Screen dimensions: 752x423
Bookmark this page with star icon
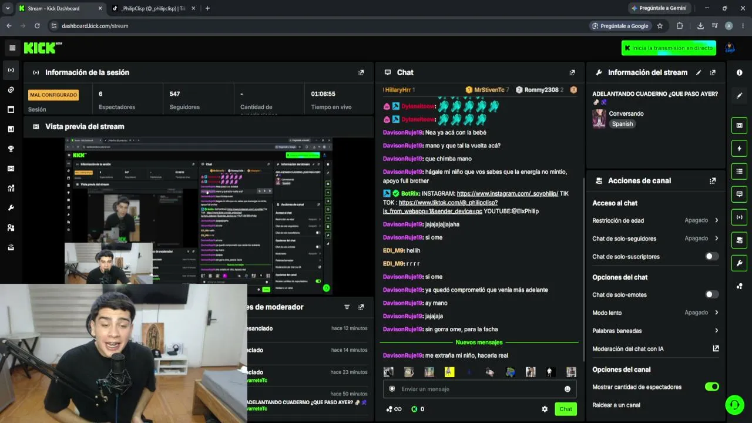click(x=660, y=26)
